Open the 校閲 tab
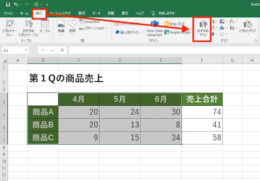 point(111,13)
